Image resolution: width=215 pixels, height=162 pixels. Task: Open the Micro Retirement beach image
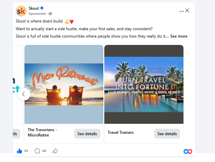tap(64, 85)
